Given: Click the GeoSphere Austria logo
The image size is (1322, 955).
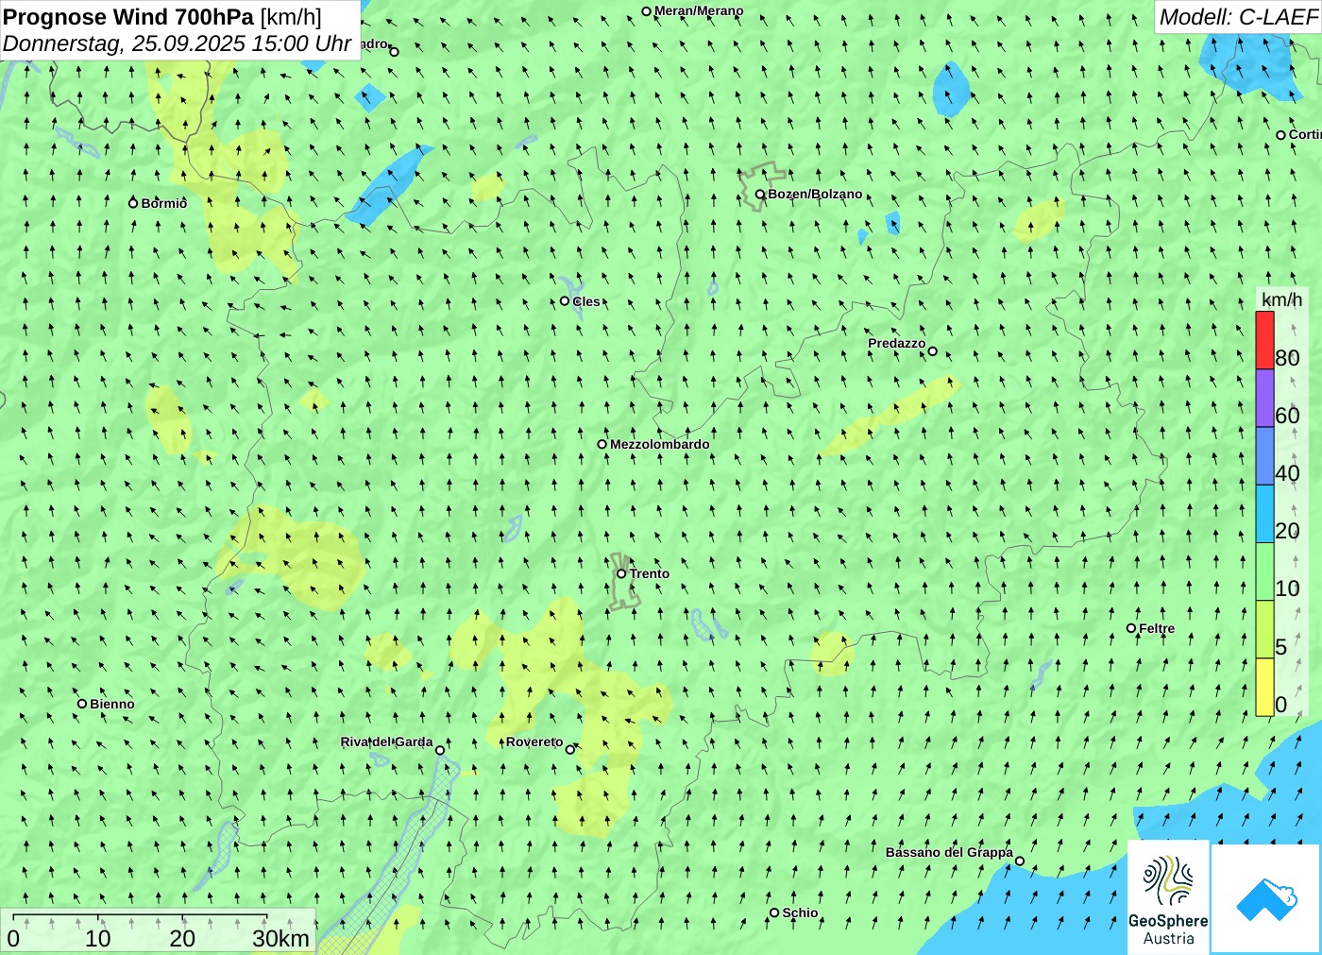Looking at the screenshot, I should [1168, 896].
